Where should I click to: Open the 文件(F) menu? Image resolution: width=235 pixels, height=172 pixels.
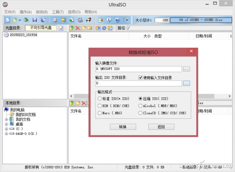tap(10, 12)
